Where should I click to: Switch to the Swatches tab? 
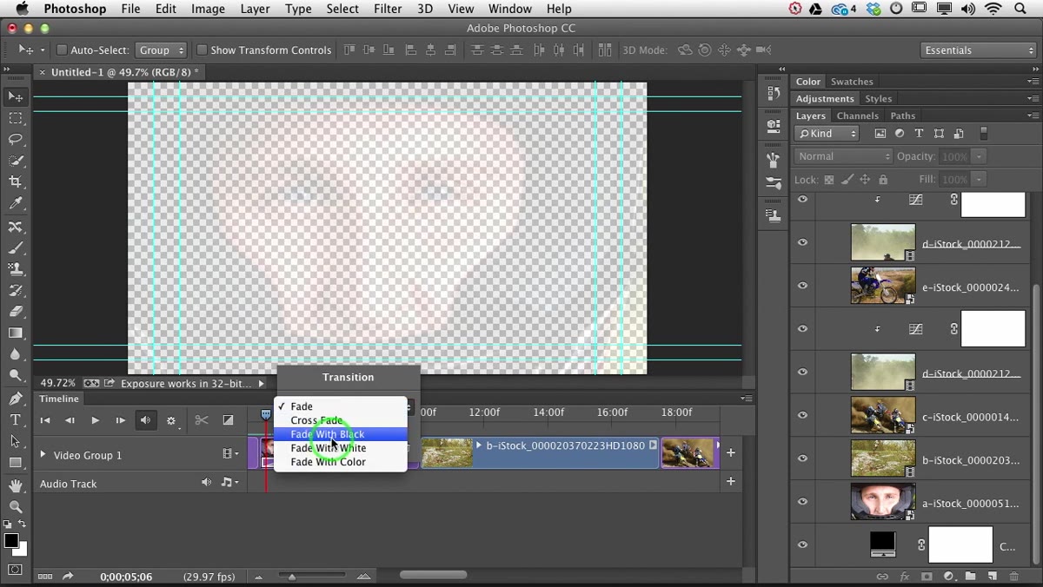pos(852,82)
